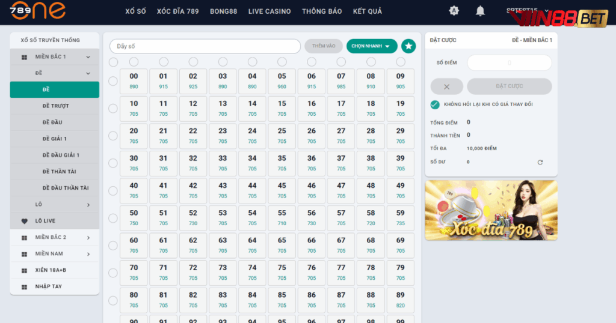Open the Live Casino menu
Screen dimensions: 616x323
tap(269, 11)
